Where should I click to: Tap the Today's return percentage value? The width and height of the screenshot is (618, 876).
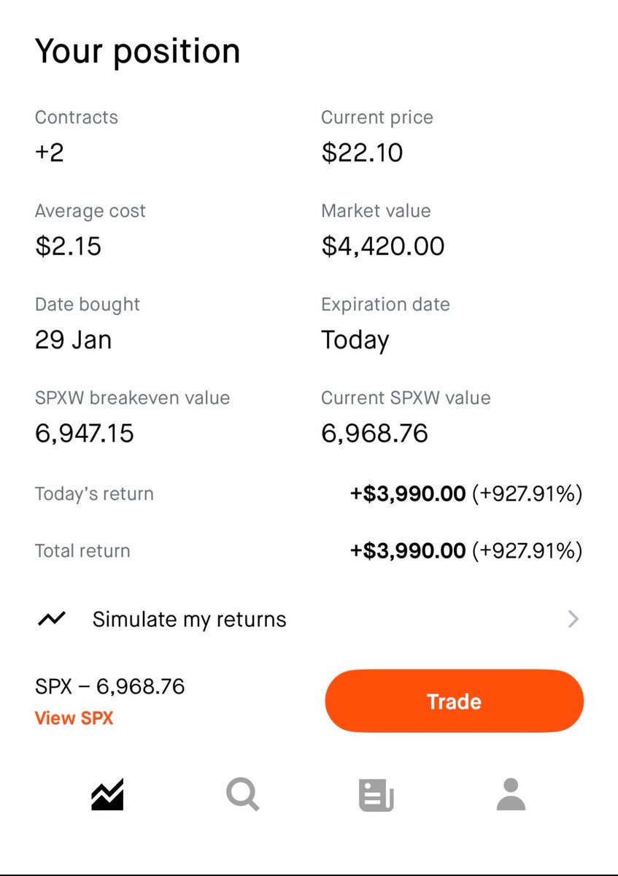(528, 494)
